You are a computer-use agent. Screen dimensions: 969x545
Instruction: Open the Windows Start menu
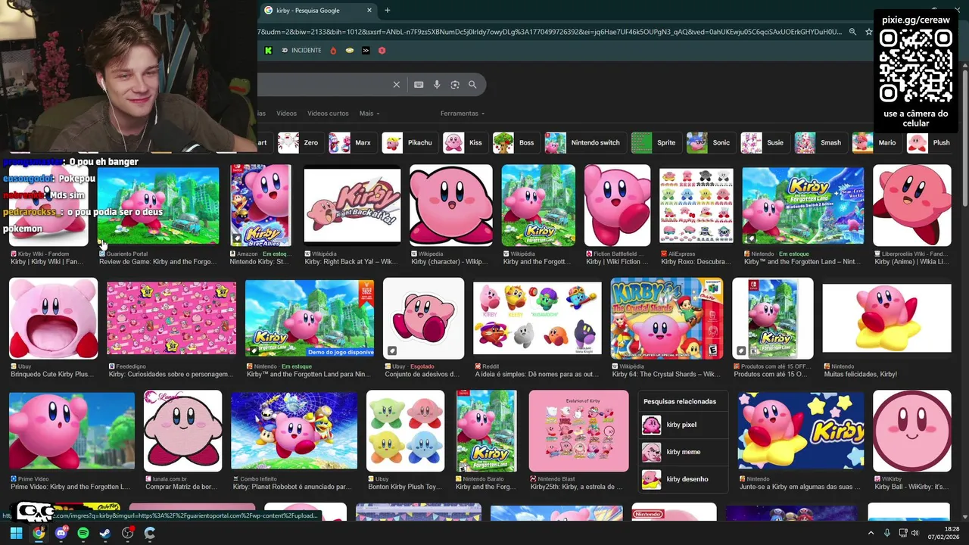click(x=16, y=533)
